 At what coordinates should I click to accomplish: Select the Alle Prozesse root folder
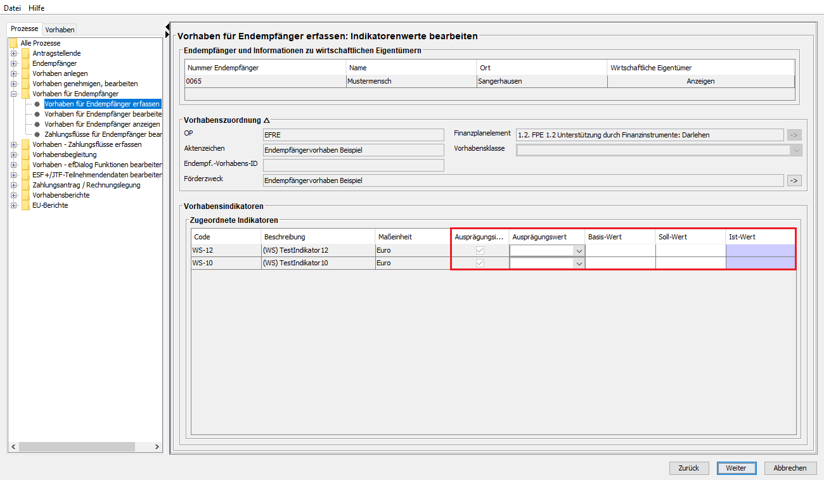(40, 43)
